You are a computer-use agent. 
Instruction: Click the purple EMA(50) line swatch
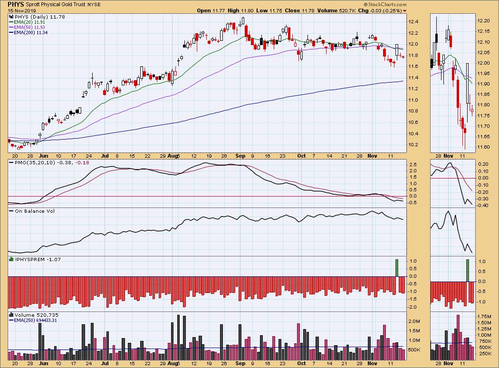point(11,28)
